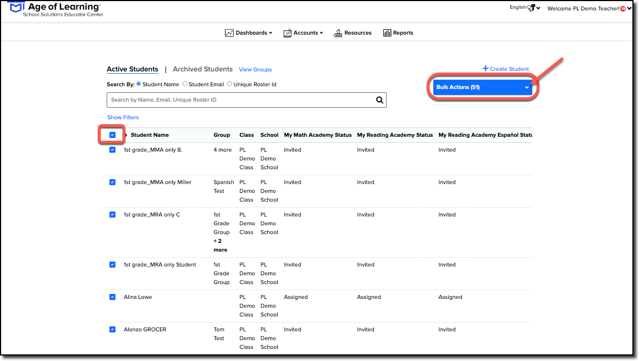Click the Class column header
This screenshot has height=361, width=639.
point(246,135)
